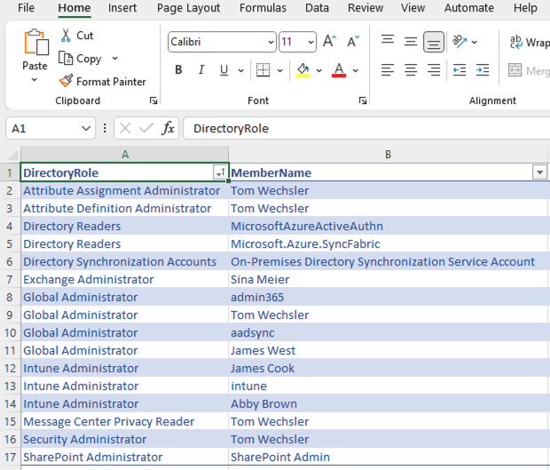Image resolution: width=550 pixels, height=470 pixels.
Task: Increase font size with the larger A icon
Action: 329,42
